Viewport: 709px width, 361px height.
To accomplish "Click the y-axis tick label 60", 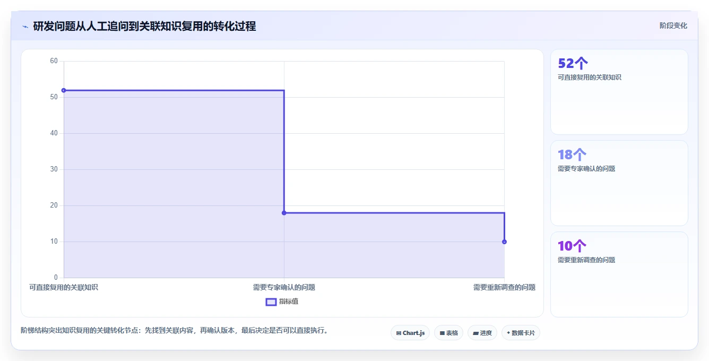I will pos(54,61).
